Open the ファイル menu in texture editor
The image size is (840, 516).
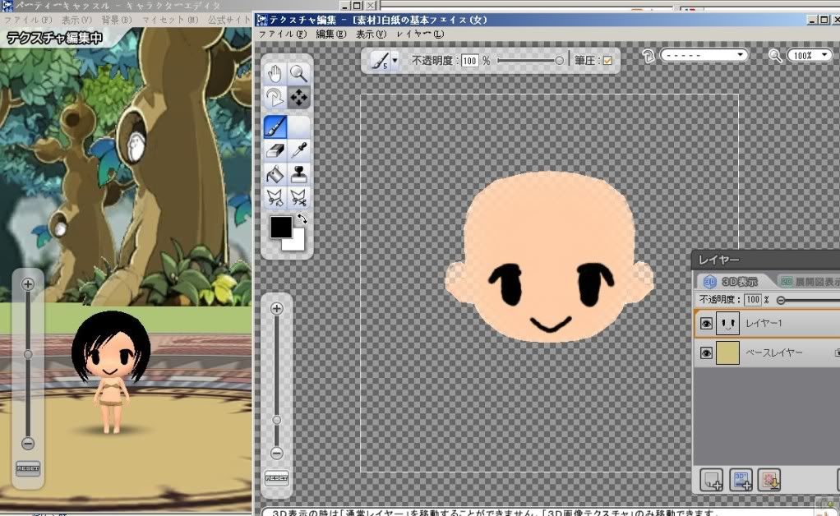pos(282,35)
